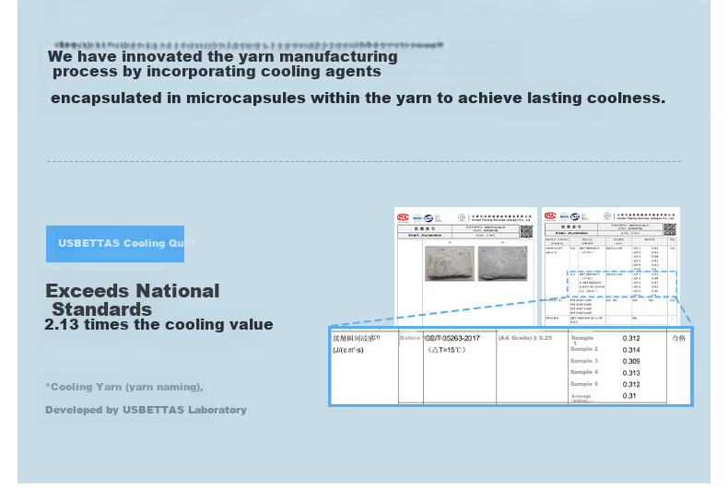Click the CNAS round logo on right report
Viewport: 728px width, 488px height.
(x=575, y=216)
